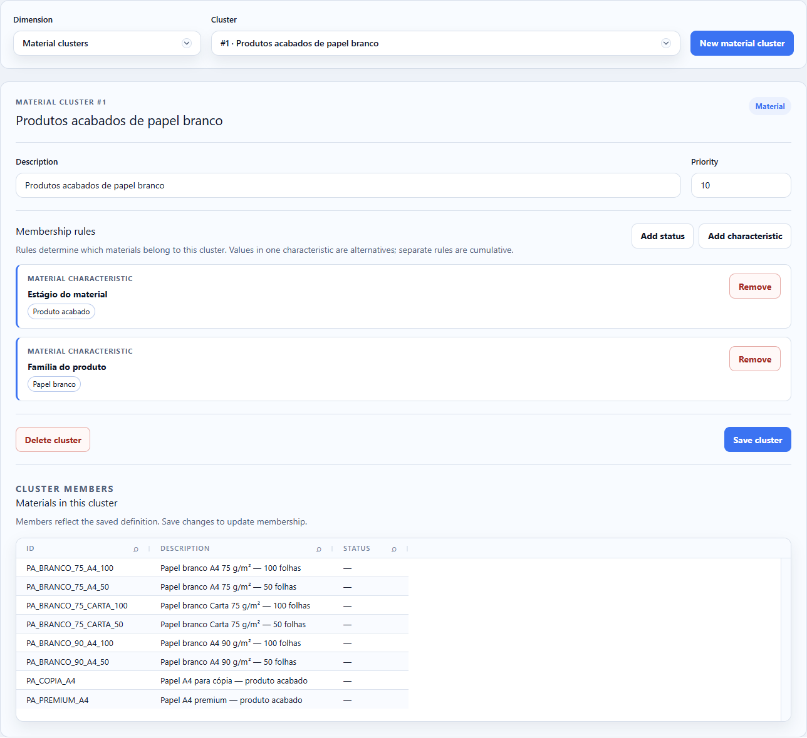This screenshot has width=807, height=738.
Task: Select row PA_COPIA_A4
Action: click(212, 680)
